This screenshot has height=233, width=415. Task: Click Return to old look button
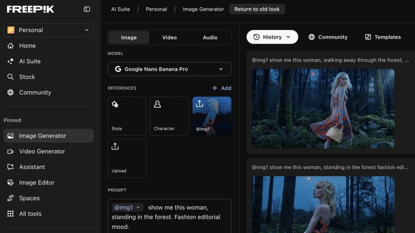tap(257, 9)
